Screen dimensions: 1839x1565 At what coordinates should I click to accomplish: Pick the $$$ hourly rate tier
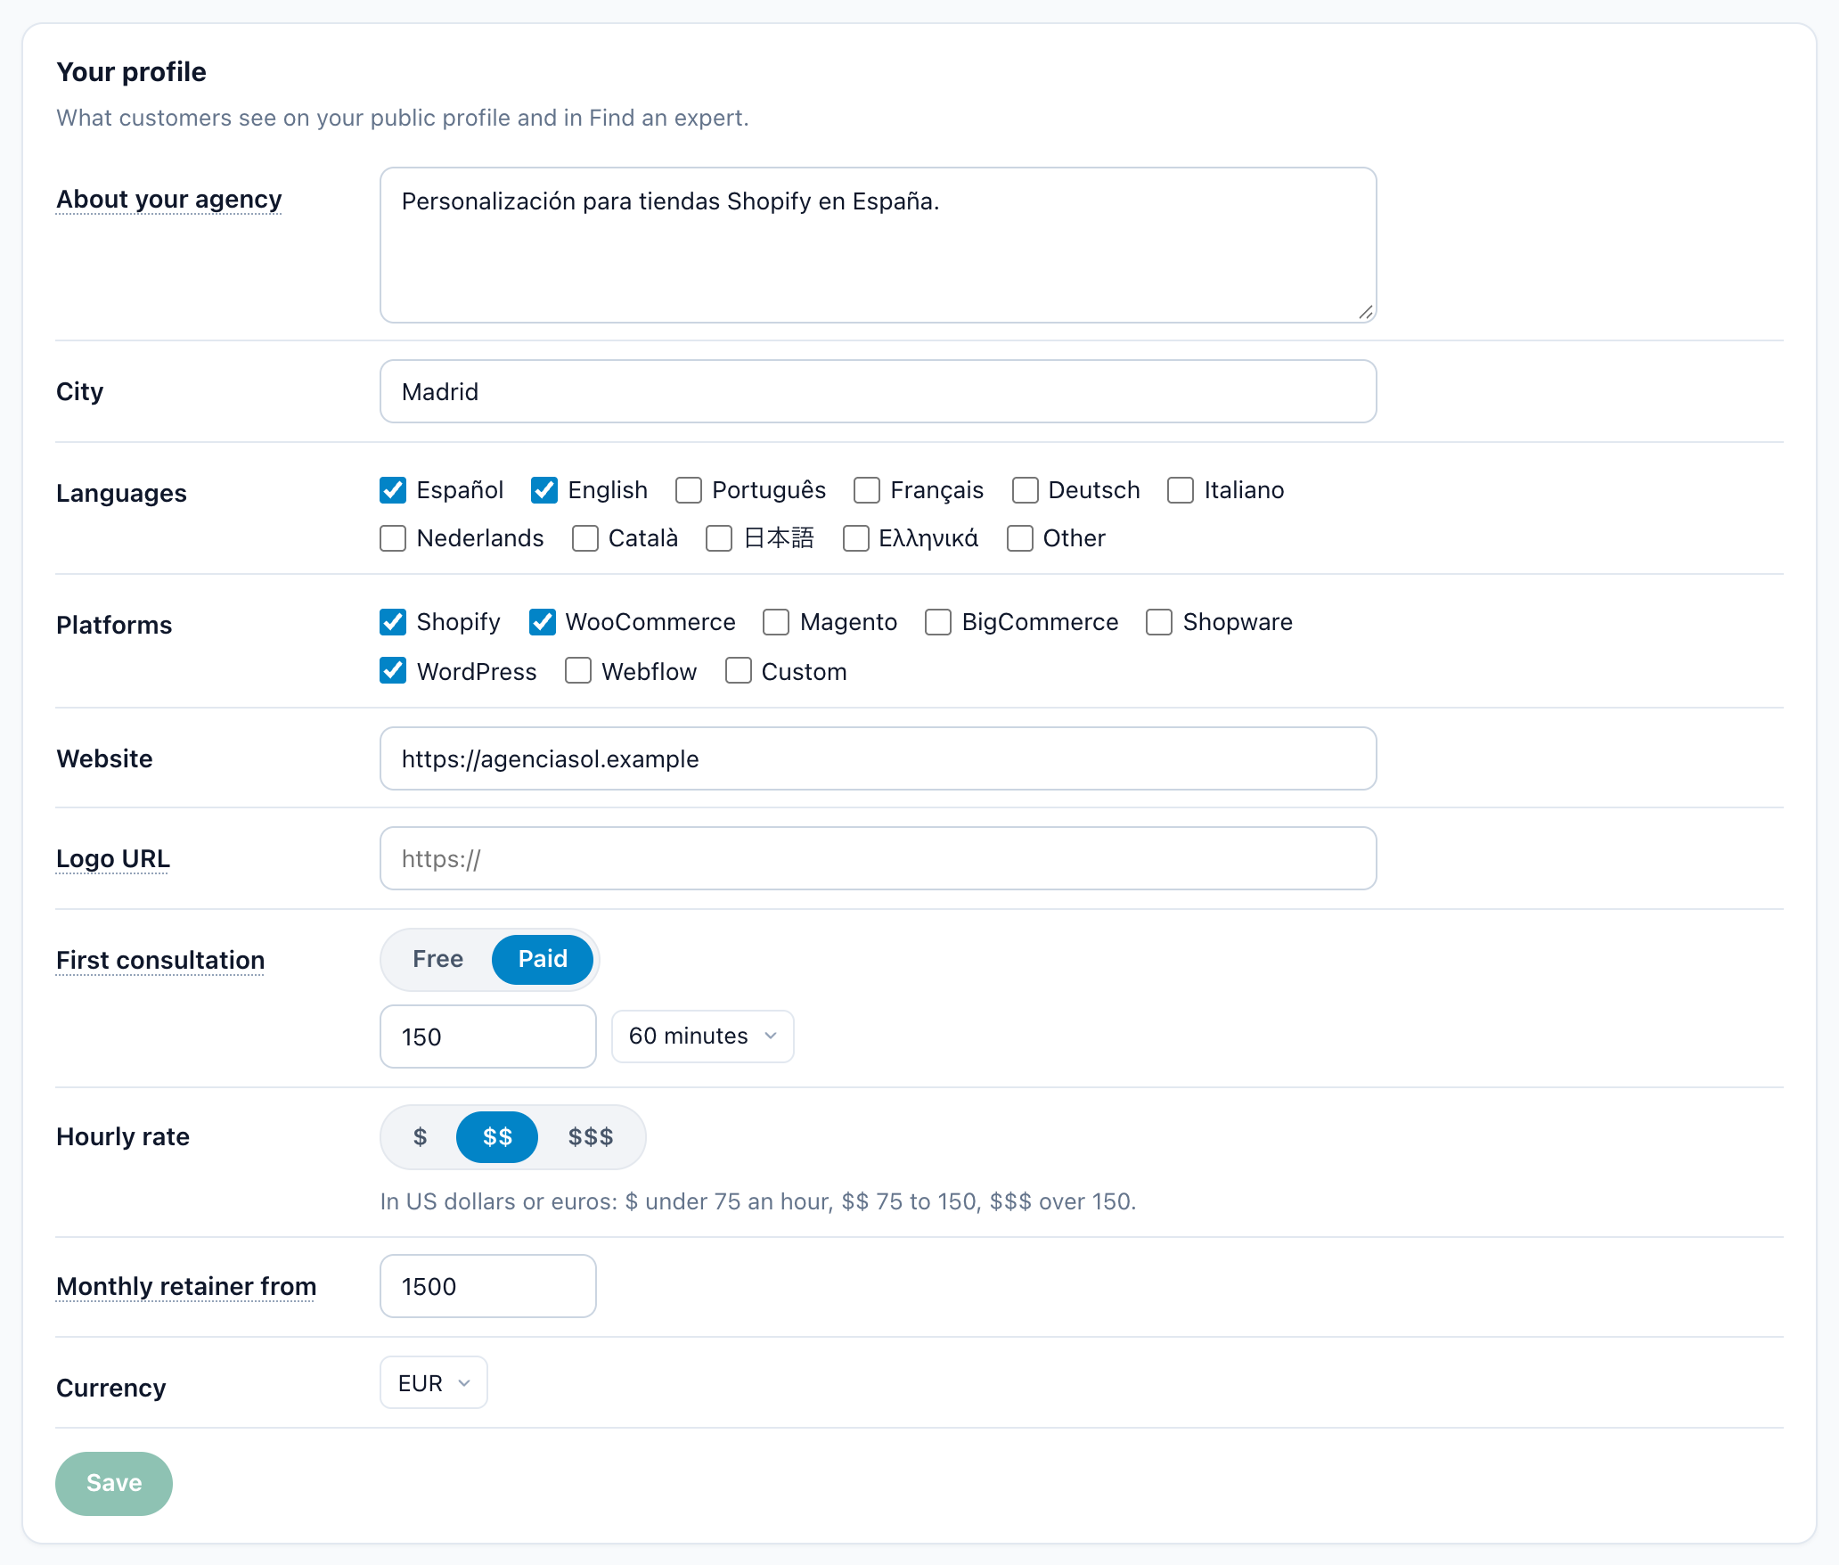pos(591,1137)
